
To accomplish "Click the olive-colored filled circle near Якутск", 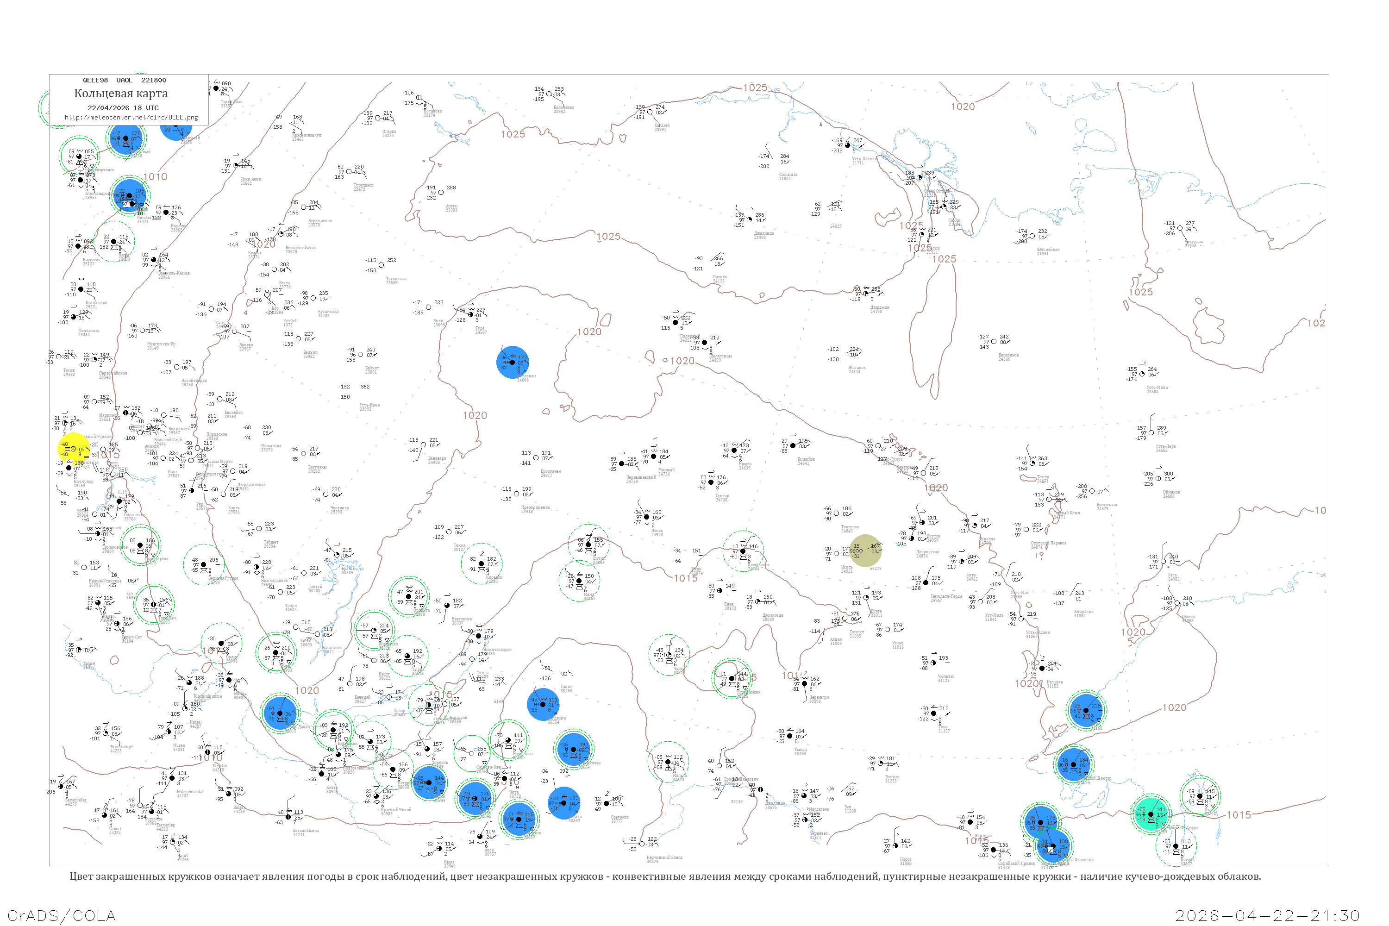I will [865, 551].
